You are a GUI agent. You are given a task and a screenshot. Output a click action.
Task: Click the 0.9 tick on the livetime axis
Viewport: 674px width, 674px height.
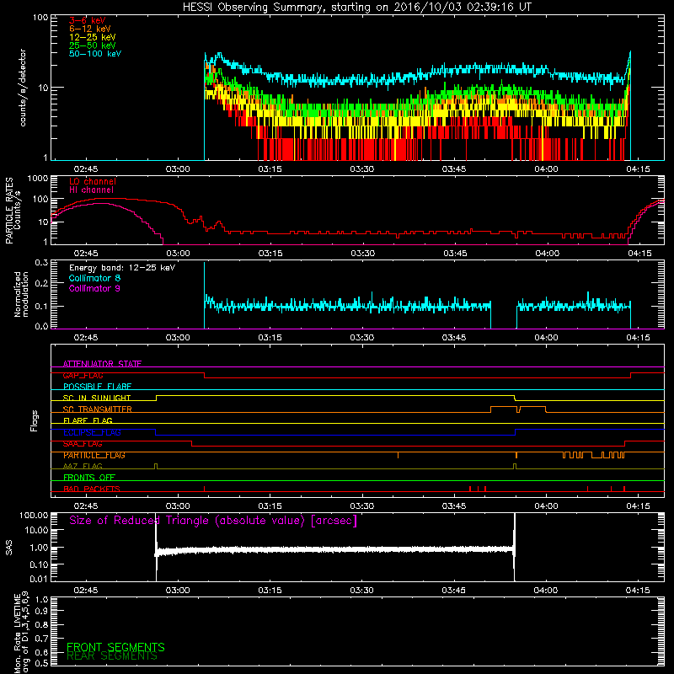[x=41, y=612]
